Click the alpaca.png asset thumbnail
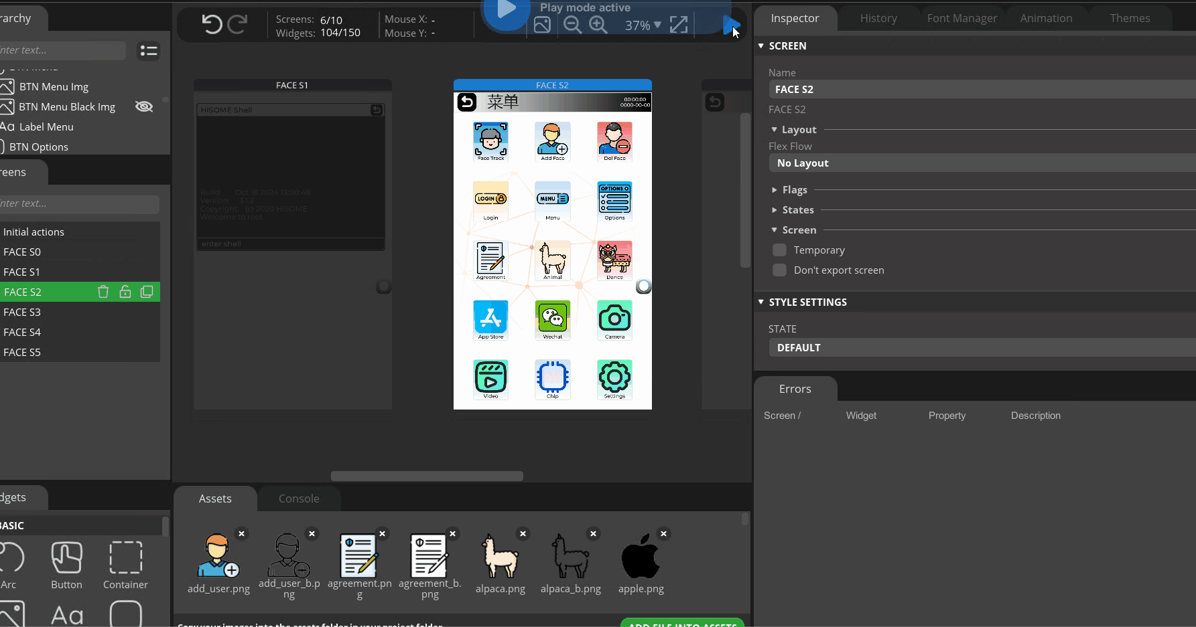Screen dimensions: 1196x627 501,557
